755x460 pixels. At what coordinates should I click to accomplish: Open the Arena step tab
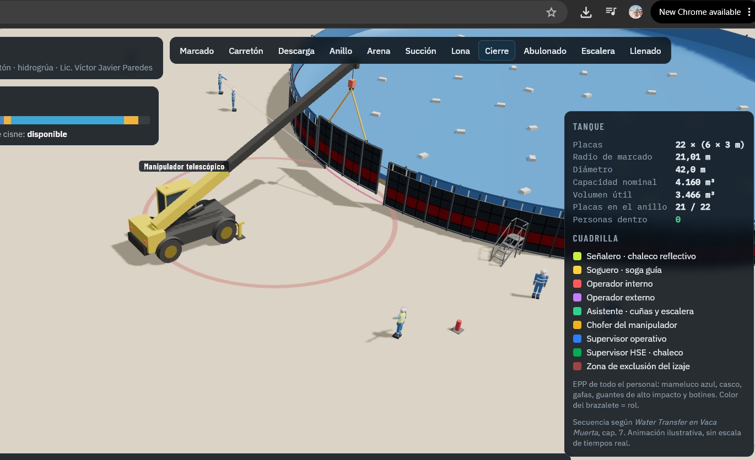coord(379,51)
